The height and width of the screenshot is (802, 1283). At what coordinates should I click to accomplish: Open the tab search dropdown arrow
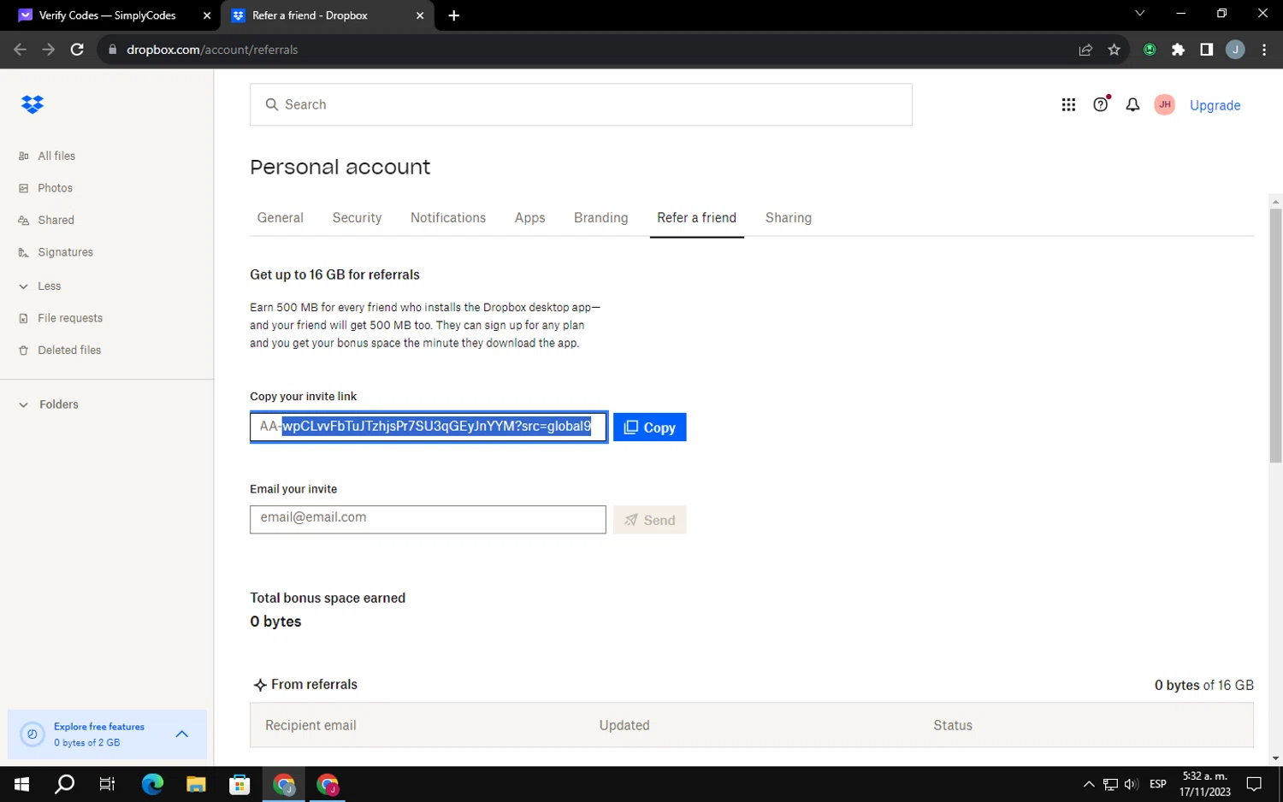pos(1139,13)
